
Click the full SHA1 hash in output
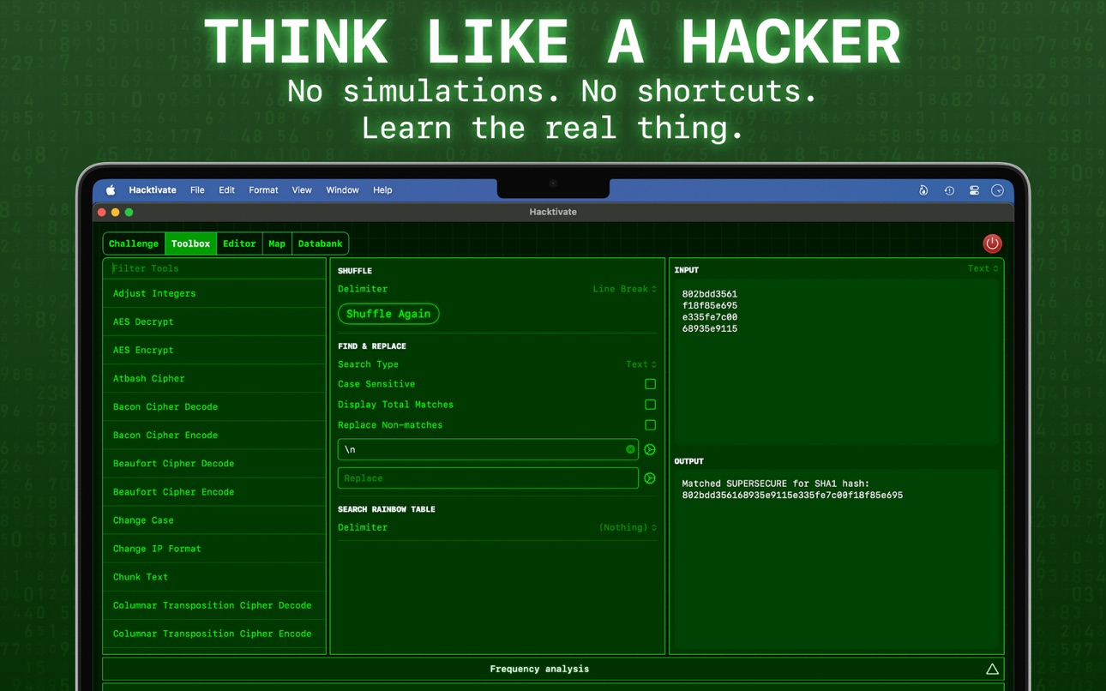point(792,496)
